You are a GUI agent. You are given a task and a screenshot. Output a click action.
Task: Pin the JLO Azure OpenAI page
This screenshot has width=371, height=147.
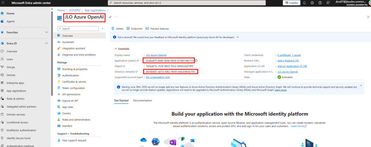click(x=110, y=17)
